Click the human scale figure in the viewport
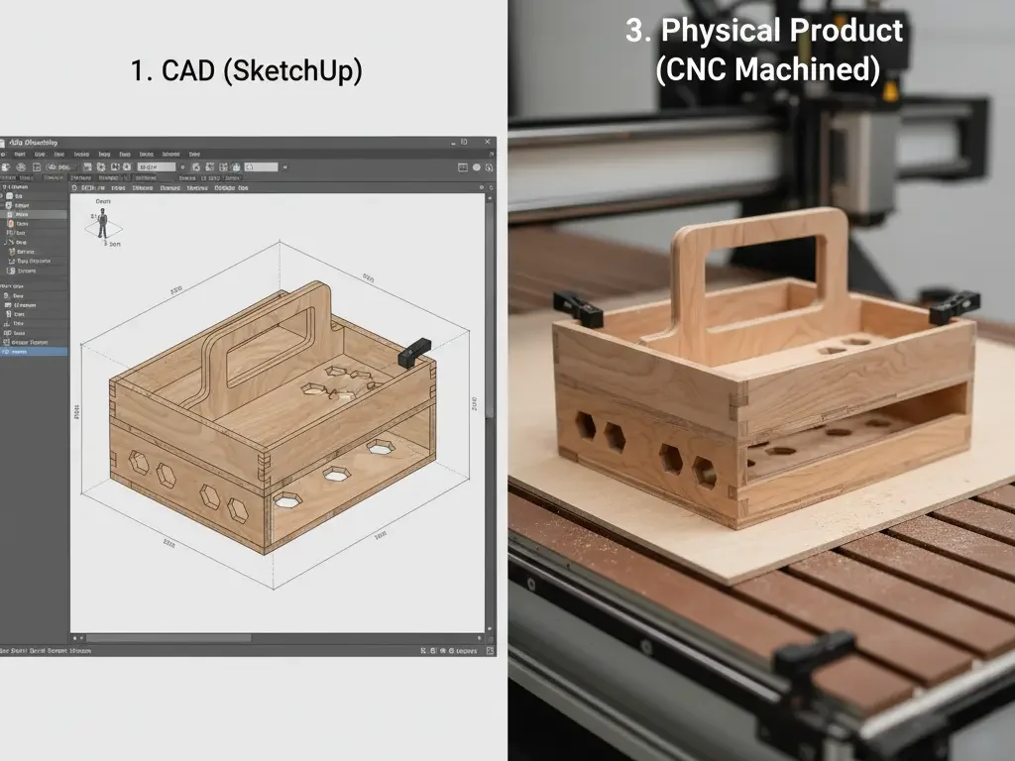This screenshot has width=1015, height=761. click(x=102, y=224)
